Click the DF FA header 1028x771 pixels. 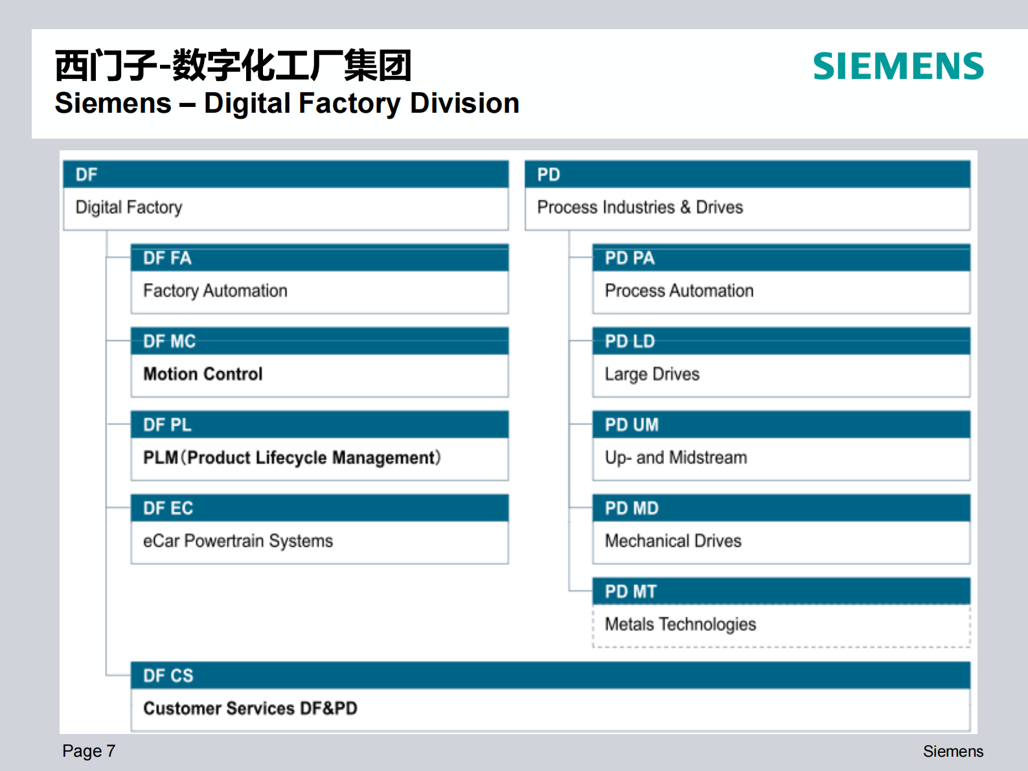pos(320,258)
